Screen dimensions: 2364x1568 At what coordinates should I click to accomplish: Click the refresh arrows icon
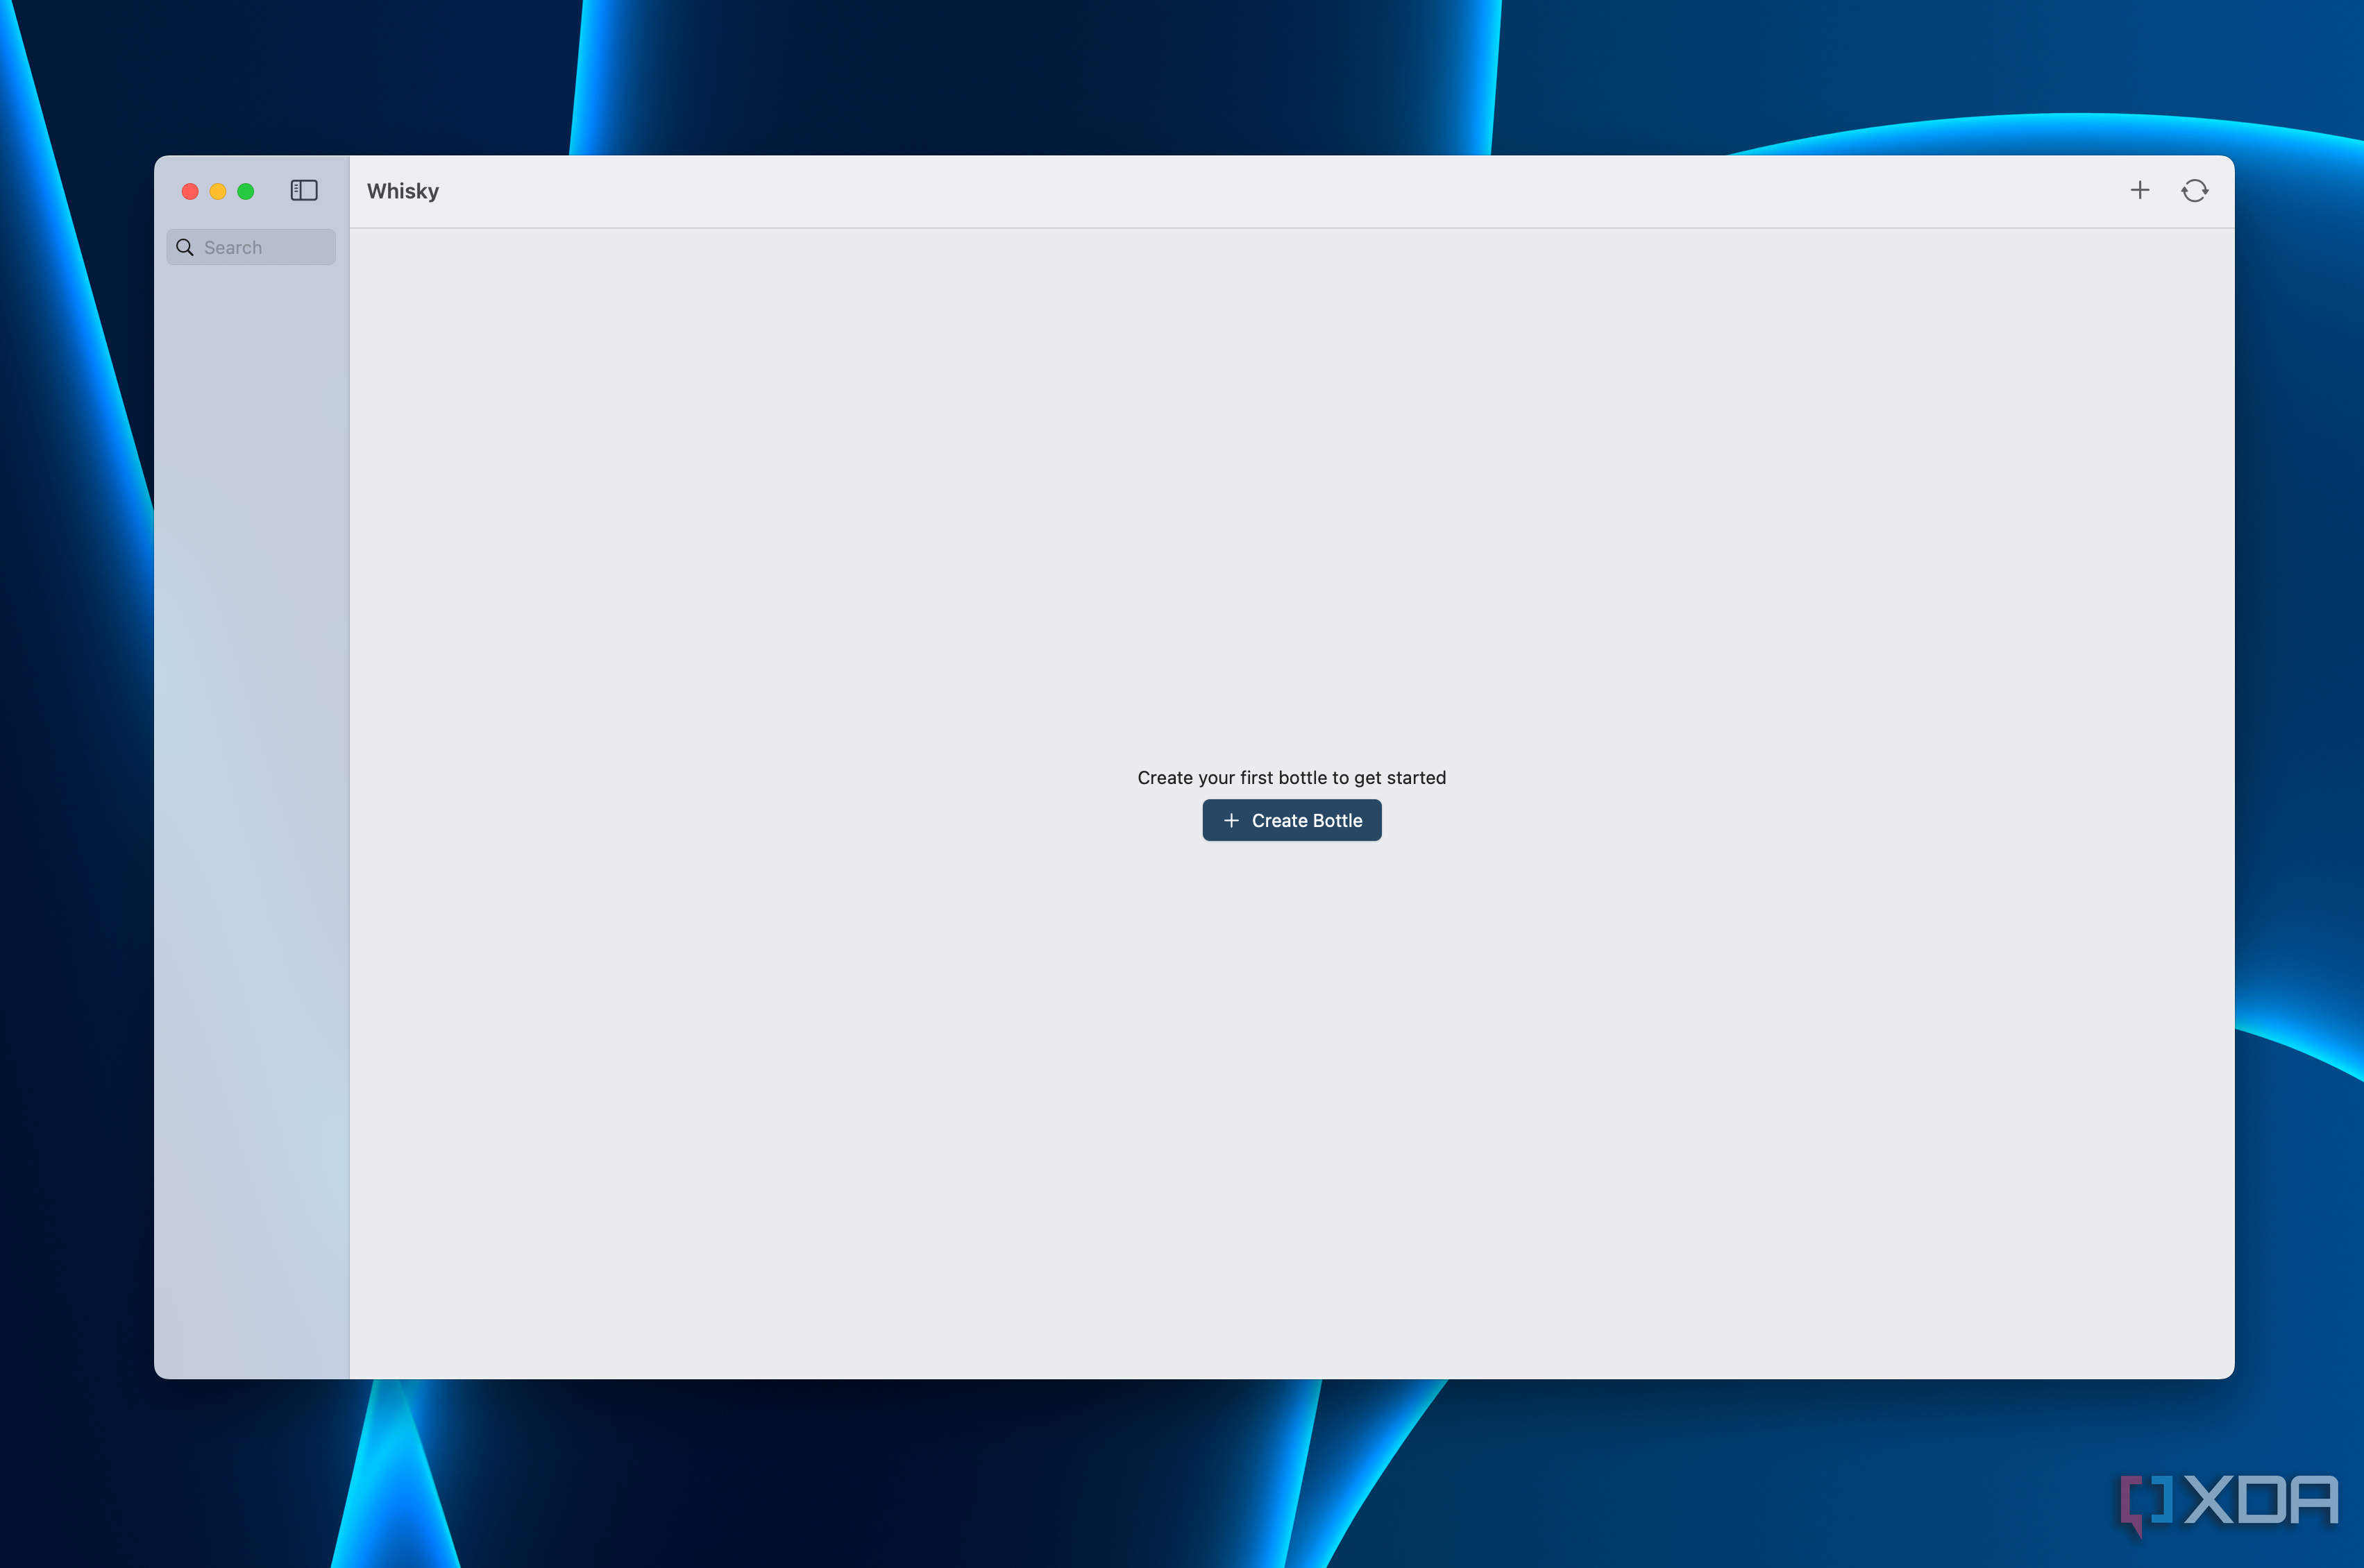point(2195,190)
